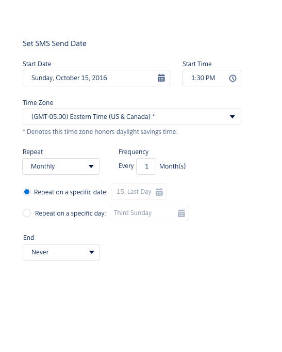282x352 pixels.
Task: Click the Repeat on a specific day label
Action: click(x=70, y=213)
